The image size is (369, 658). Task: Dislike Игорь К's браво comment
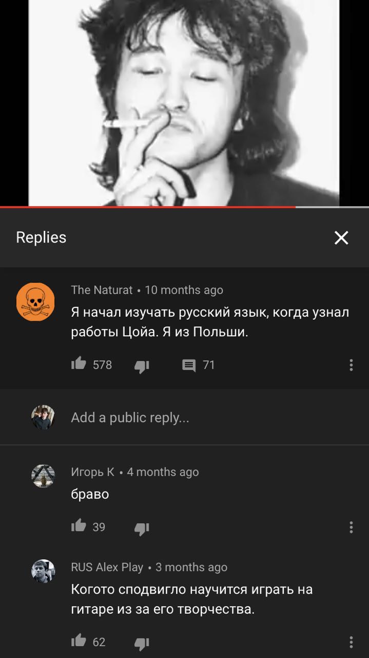142,528
